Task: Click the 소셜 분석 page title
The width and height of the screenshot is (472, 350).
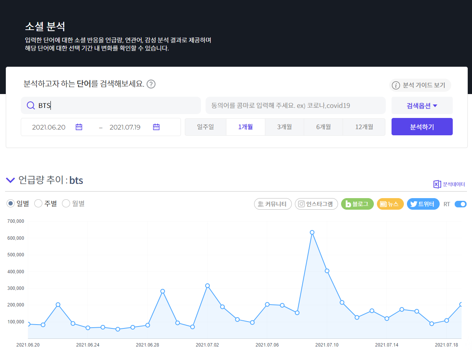Action: coord(45,27)
